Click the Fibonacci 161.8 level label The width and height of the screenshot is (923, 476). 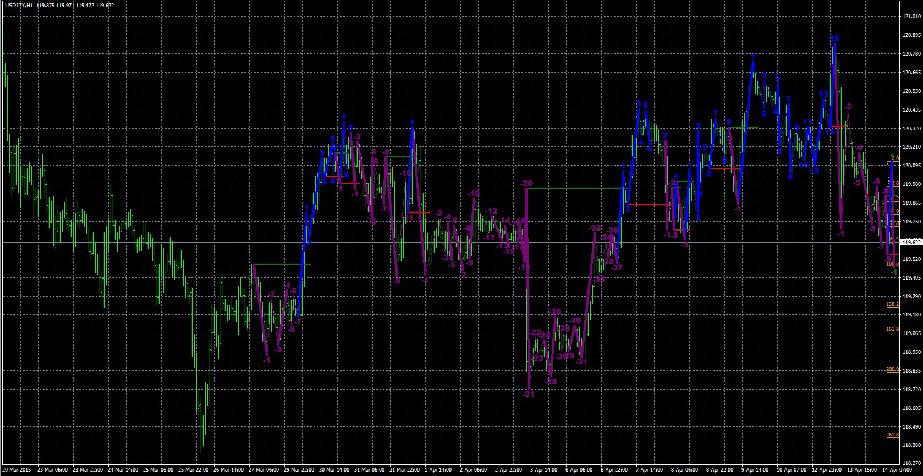click(x=892, y=329)
